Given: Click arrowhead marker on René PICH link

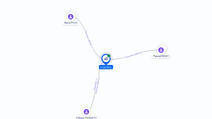Looking at the screenshot, I should point(92,47).
